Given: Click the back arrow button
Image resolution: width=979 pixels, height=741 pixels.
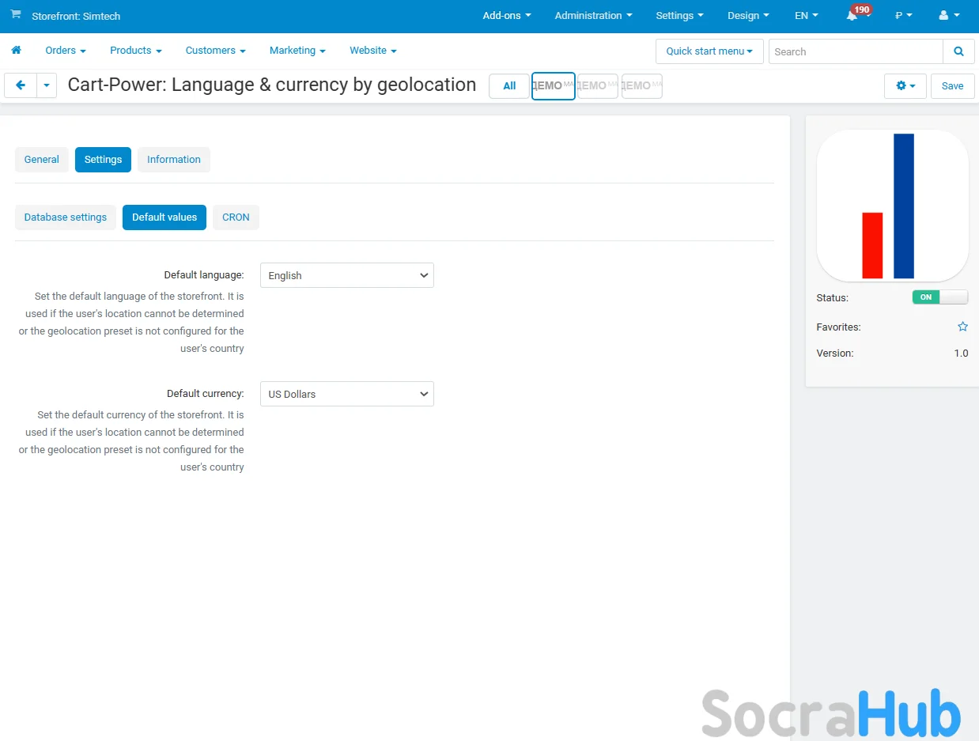Looking at the screenshot, I should click(x=21, y=85).
